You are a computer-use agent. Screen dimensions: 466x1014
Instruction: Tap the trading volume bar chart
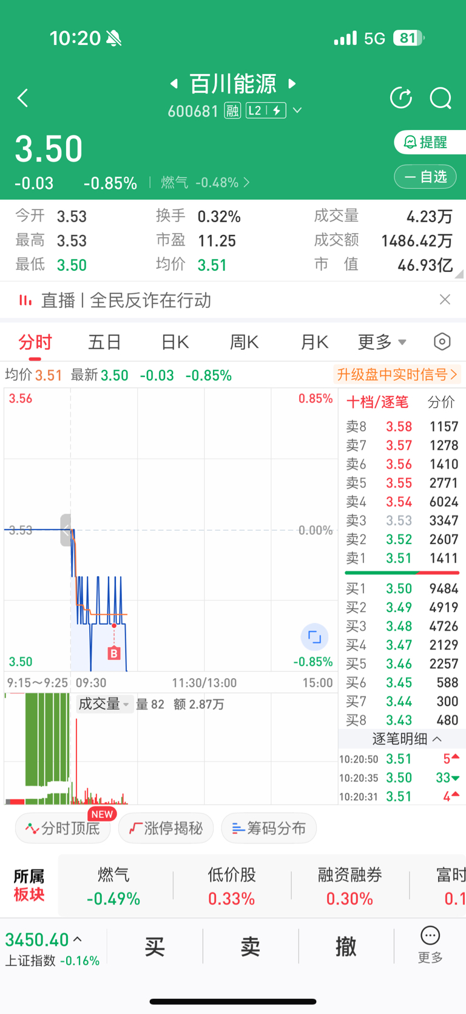point(171,749)
